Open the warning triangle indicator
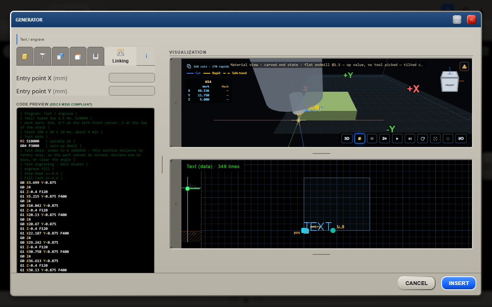 coord(464,66)
